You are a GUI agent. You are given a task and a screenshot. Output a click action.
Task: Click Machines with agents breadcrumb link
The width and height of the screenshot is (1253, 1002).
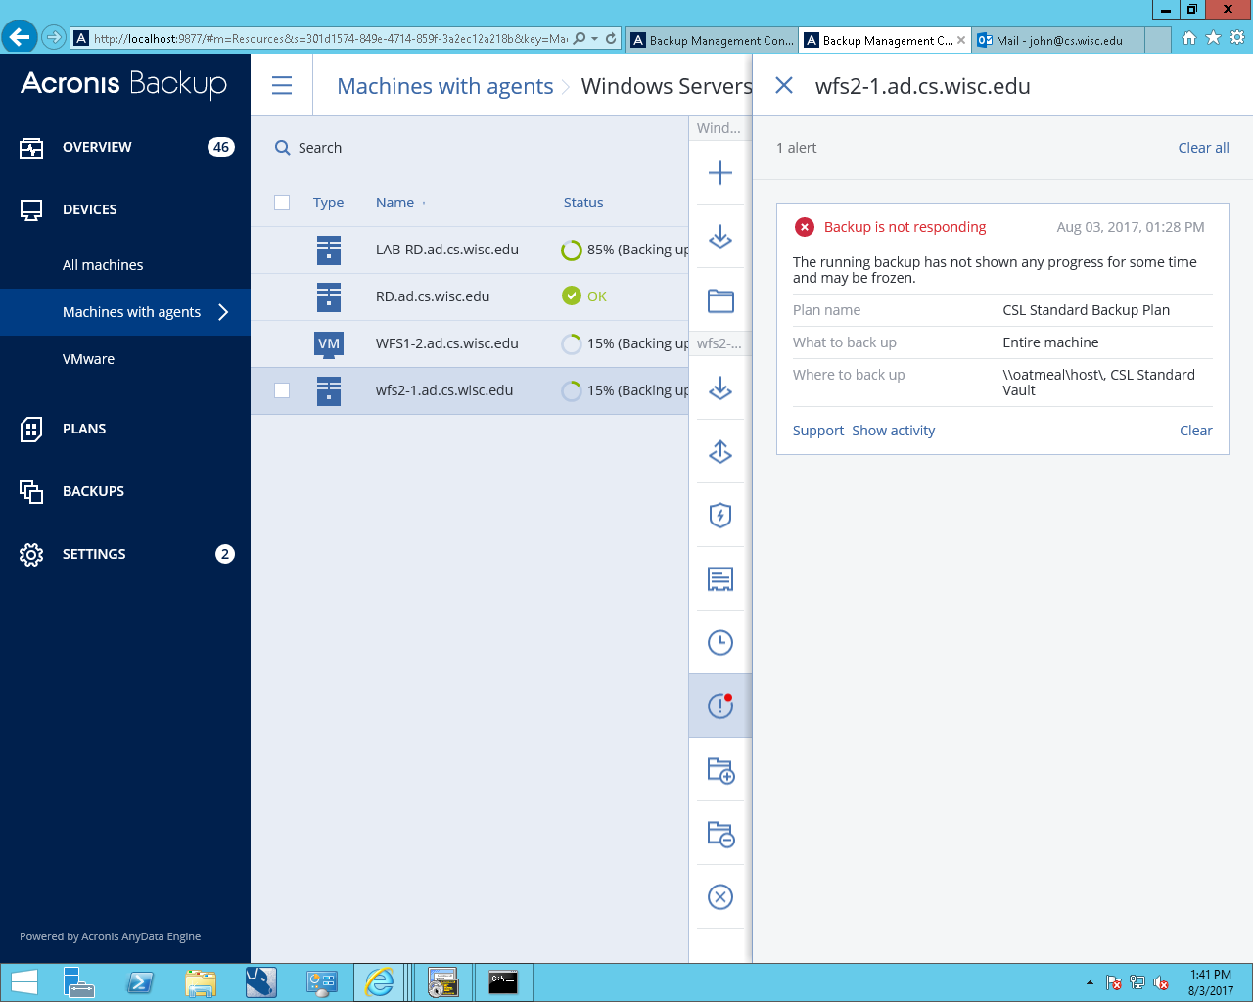pos(445,86)
